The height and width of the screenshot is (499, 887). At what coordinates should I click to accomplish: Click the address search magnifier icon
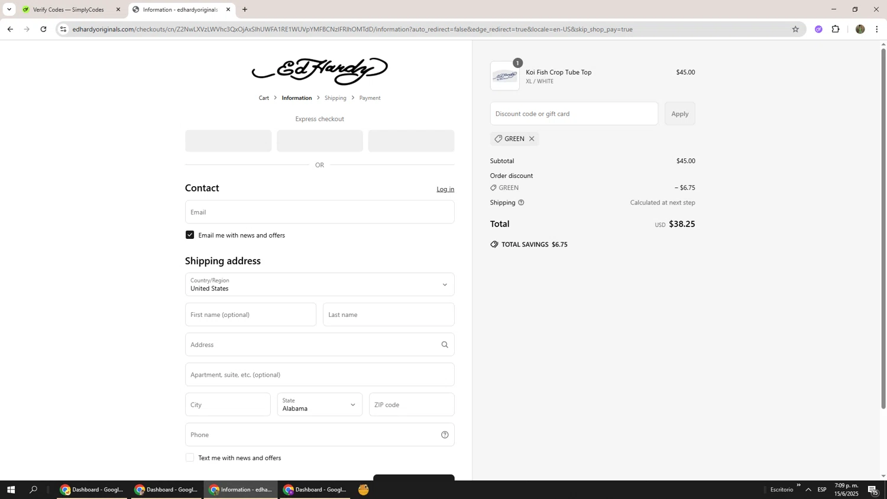point(445,345)
